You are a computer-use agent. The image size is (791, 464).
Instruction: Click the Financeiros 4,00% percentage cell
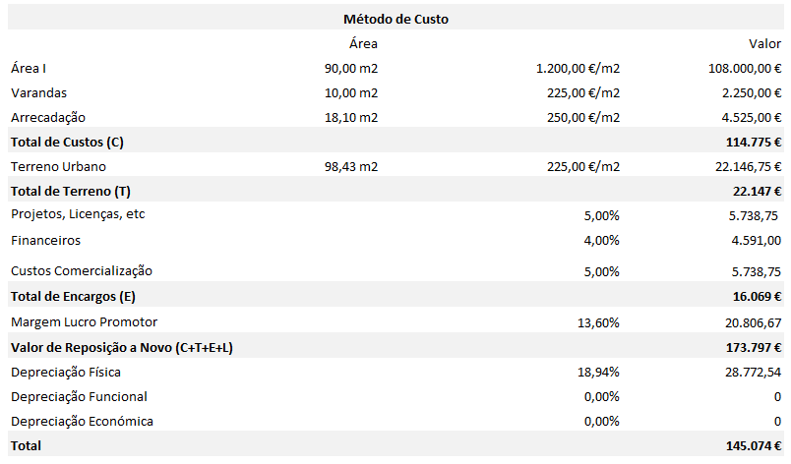601,239
